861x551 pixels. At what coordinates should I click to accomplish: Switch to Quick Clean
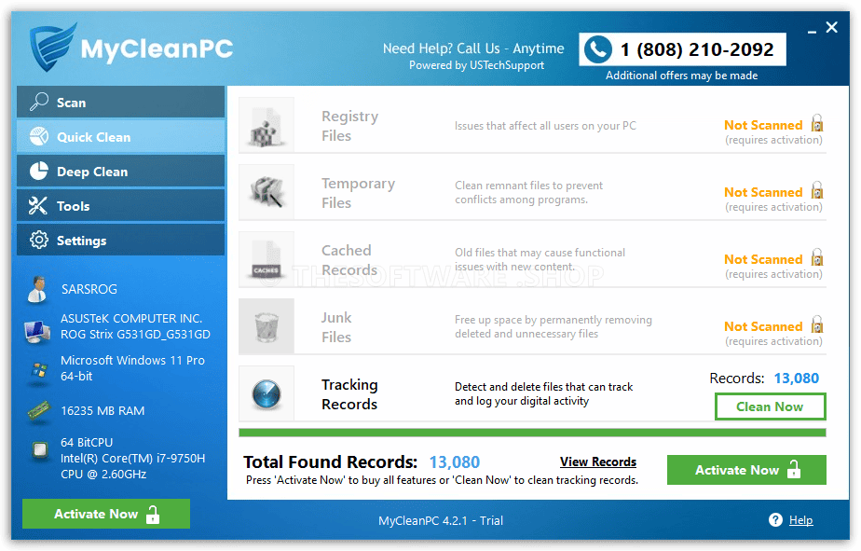[x=121, y=136]
